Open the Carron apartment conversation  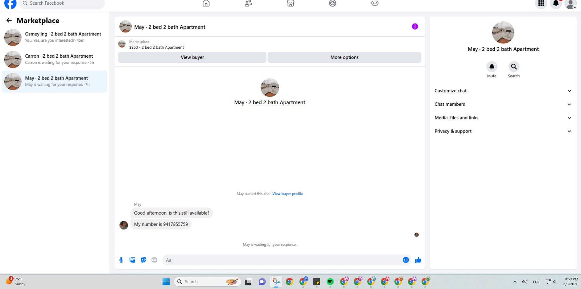(55, 59)
